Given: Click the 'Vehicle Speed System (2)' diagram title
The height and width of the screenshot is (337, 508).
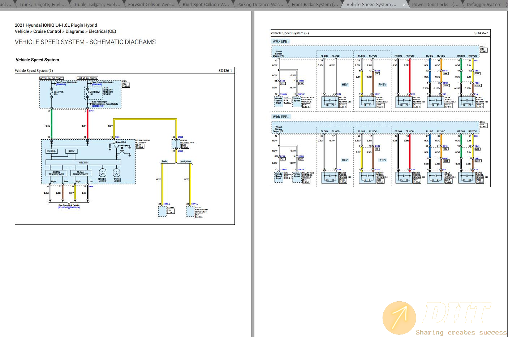Looking at the screenshot, I should coord(290,33).
